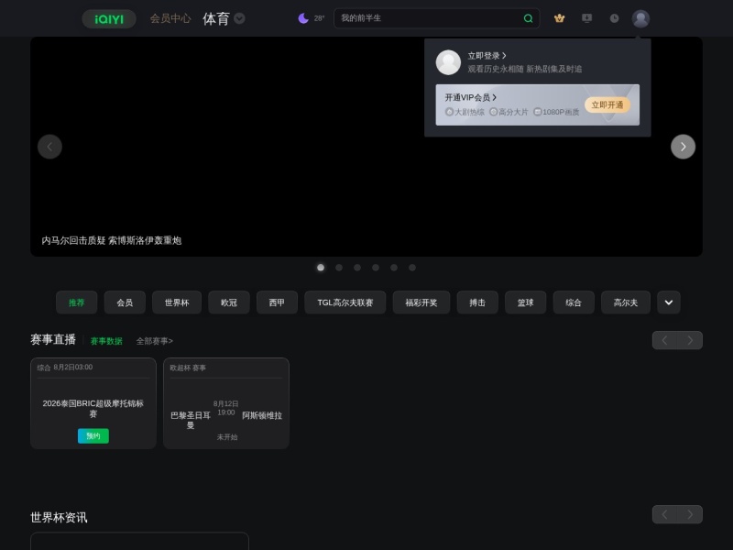Go to next banner slide

pos(683,147)
